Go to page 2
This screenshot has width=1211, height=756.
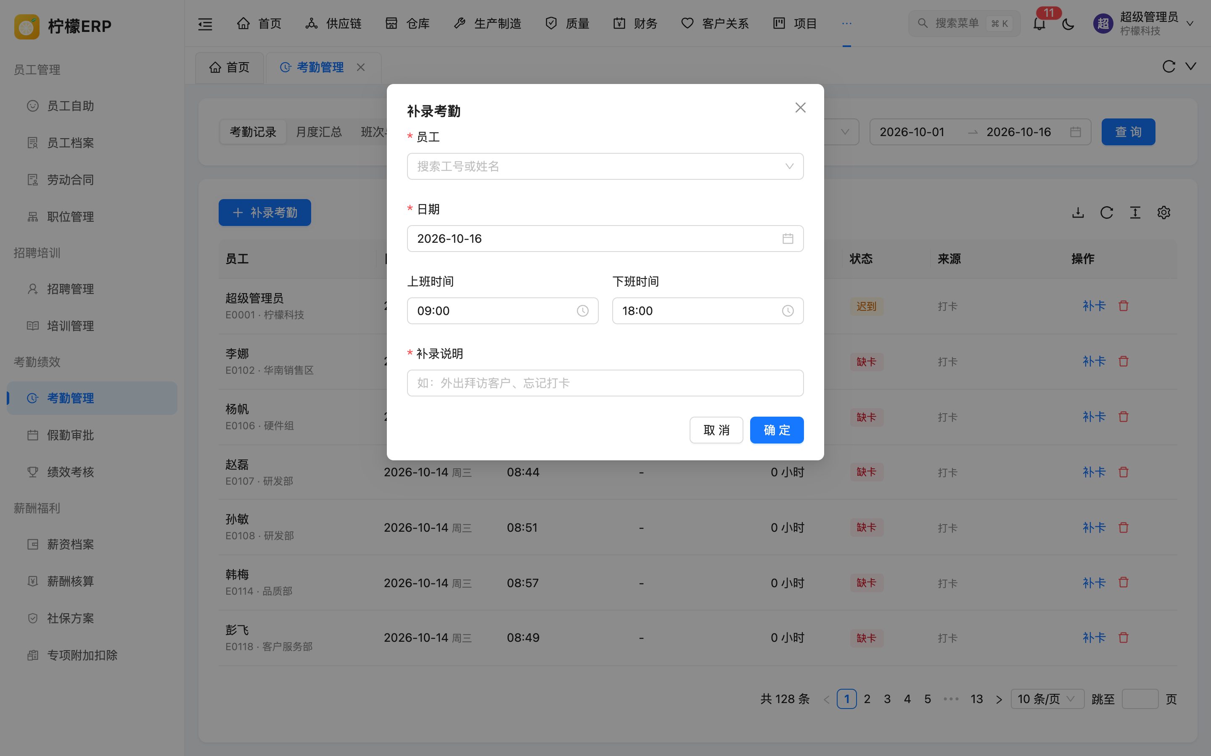click(867, 699)
